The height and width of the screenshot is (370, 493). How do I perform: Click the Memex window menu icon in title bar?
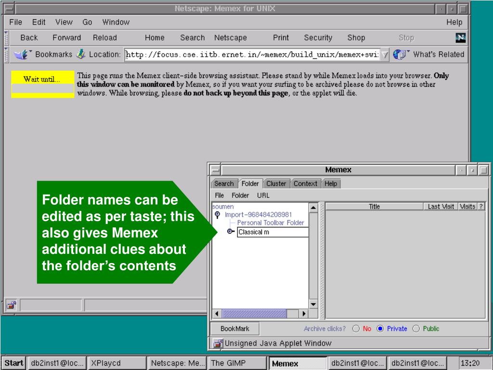coord(215,170)
